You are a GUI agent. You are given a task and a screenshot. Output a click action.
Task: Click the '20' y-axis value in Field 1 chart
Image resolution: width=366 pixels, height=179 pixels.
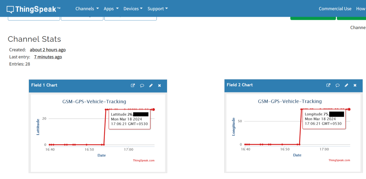[44, 118]
